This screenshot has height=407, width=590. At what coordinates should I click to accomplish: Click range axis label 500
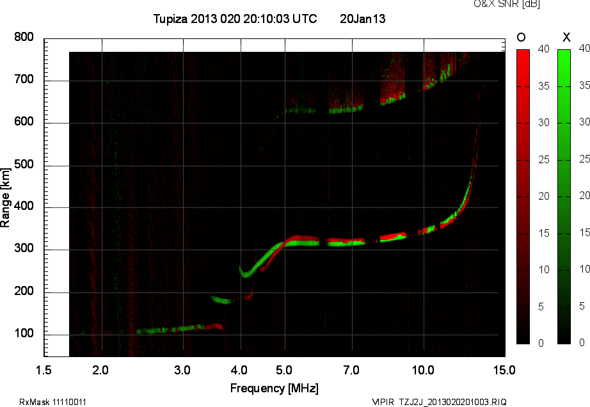pos(24,164)
